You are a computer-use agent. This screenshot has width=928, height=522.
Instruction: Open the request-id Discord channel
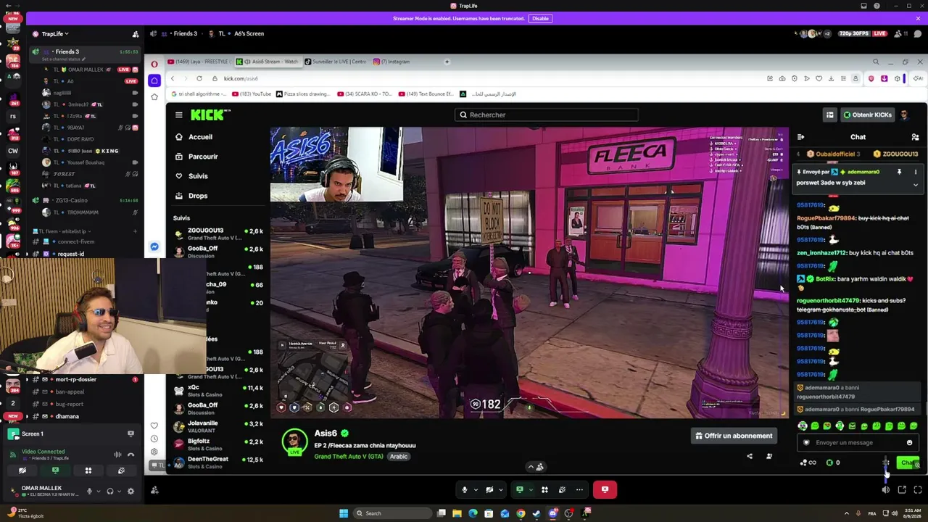[70, 254]
